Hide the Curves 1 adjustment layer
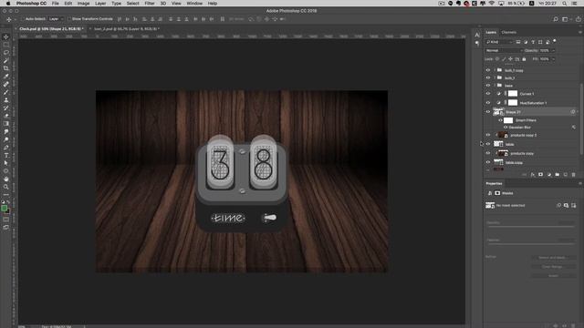Viewport: 584px width, 328px height. click(488, 94)
